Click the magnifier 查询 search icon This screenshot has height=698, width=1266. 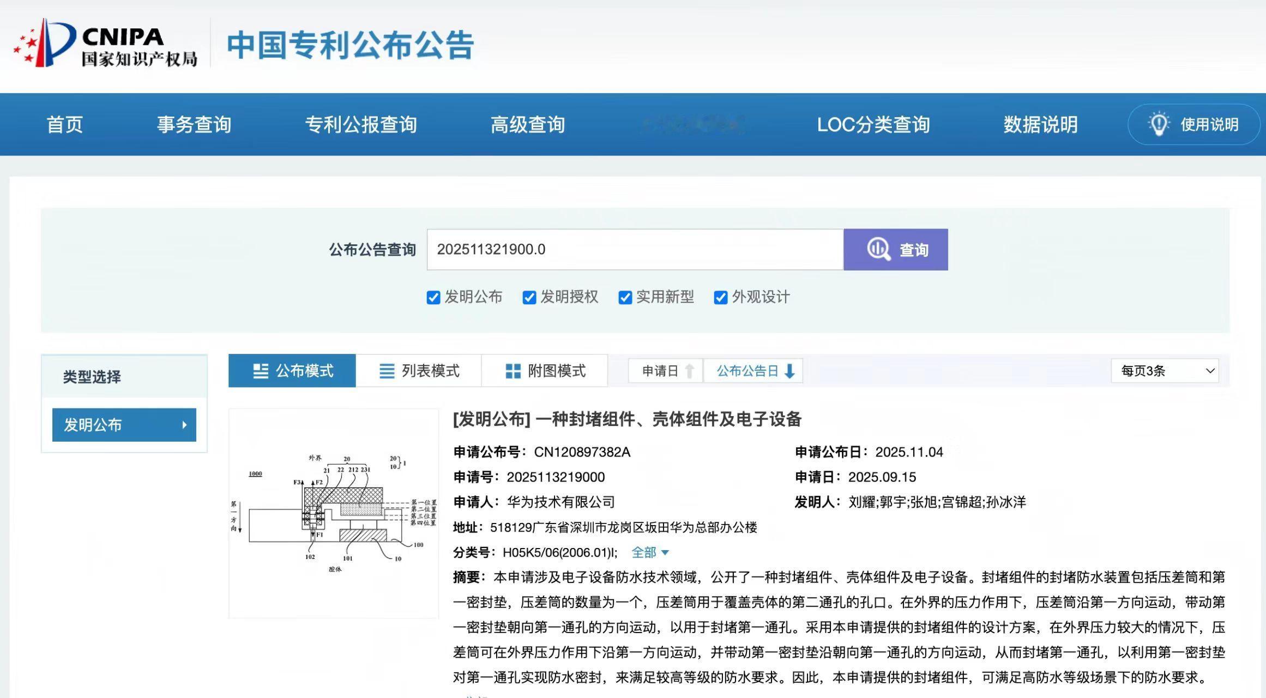[878, 249]
